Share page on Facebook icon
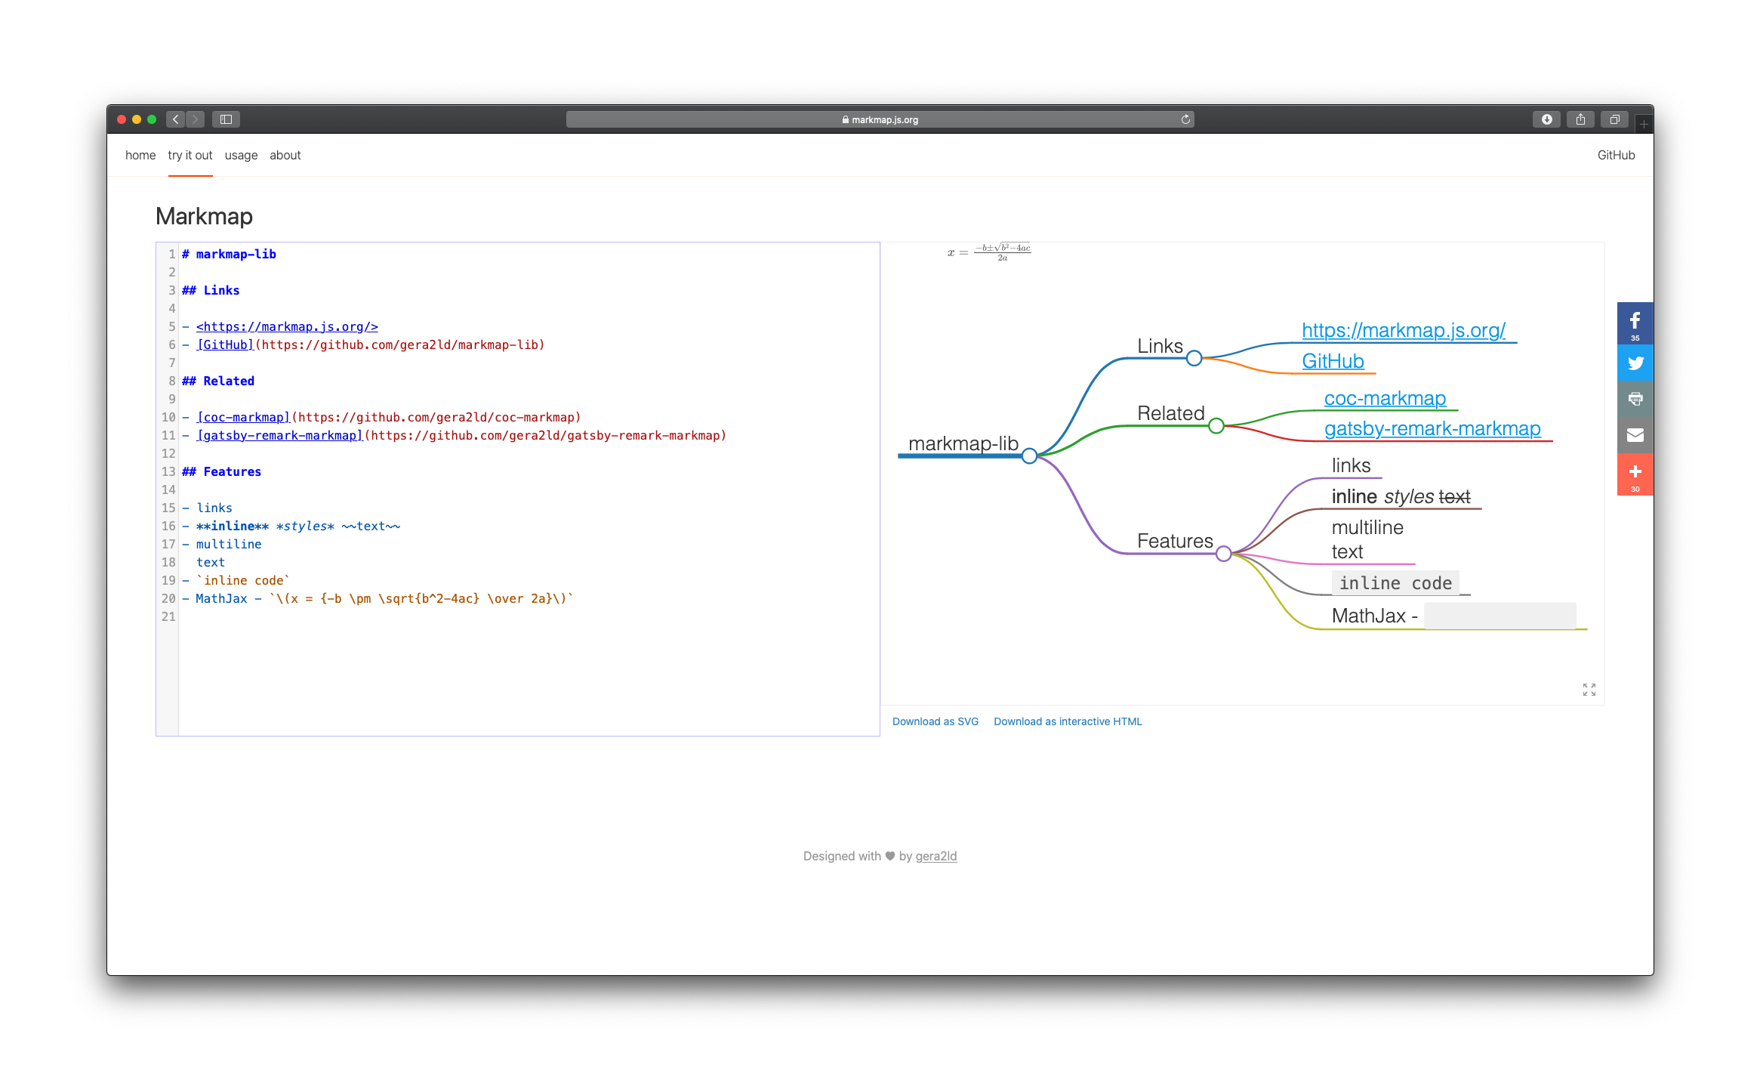 tap(1635, 323)
